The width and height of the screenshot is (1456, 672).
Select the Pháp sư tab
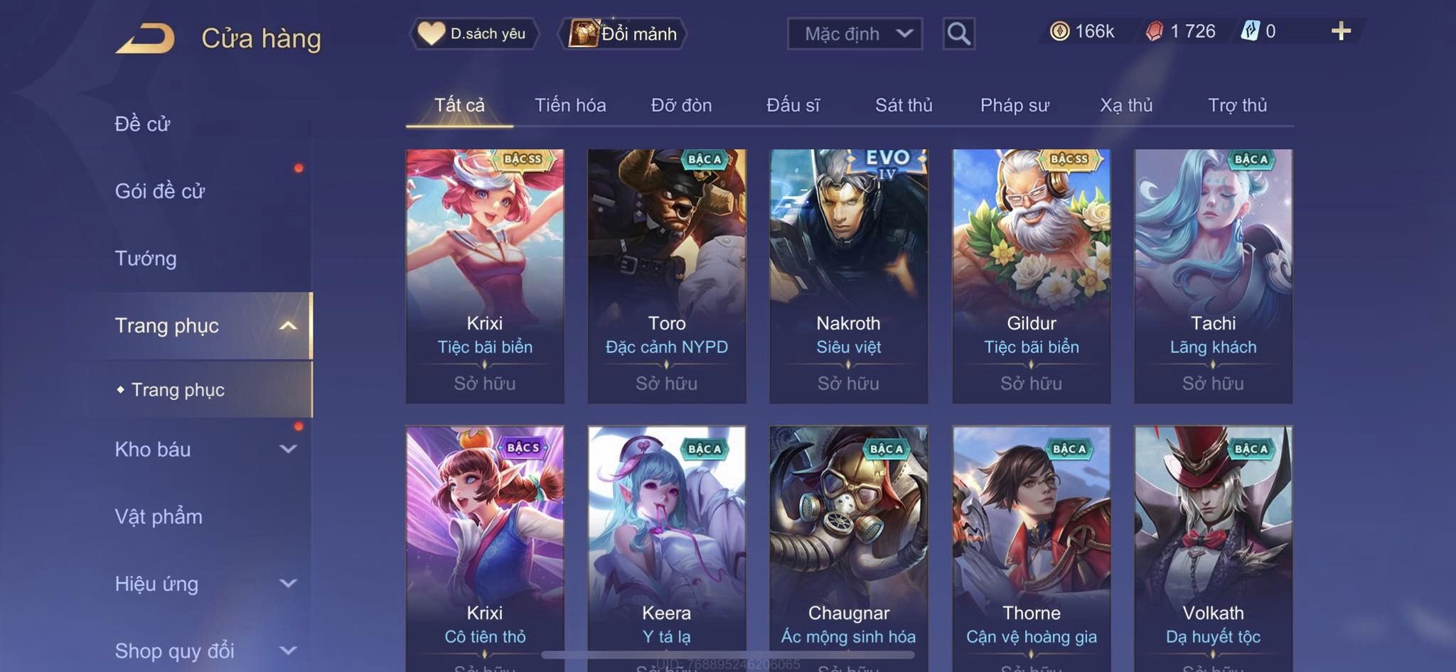tap(1015, 105)
